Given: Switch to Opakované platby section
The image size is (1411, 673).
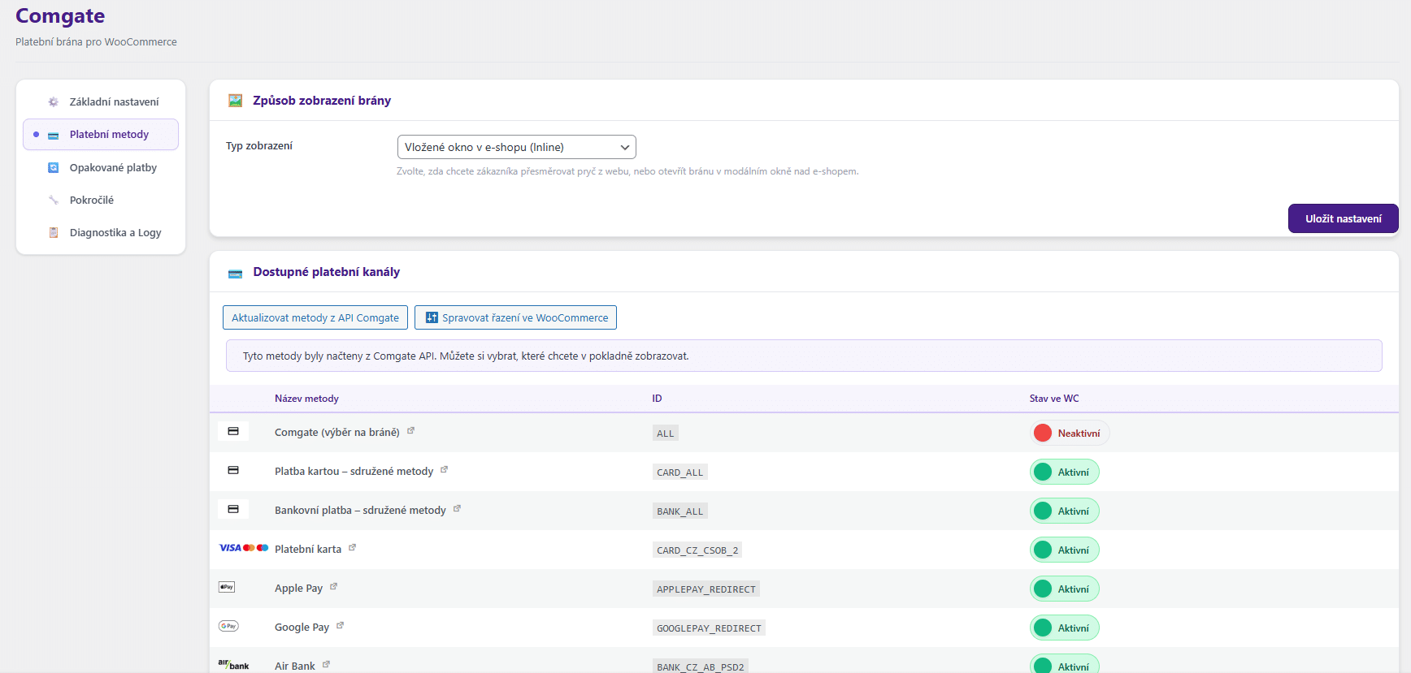Looking at the screenshot, I should [x=113, y=168].
